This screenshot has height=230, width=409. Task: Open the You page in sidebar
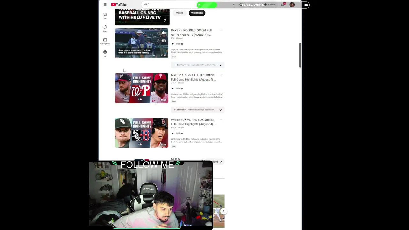105,53
